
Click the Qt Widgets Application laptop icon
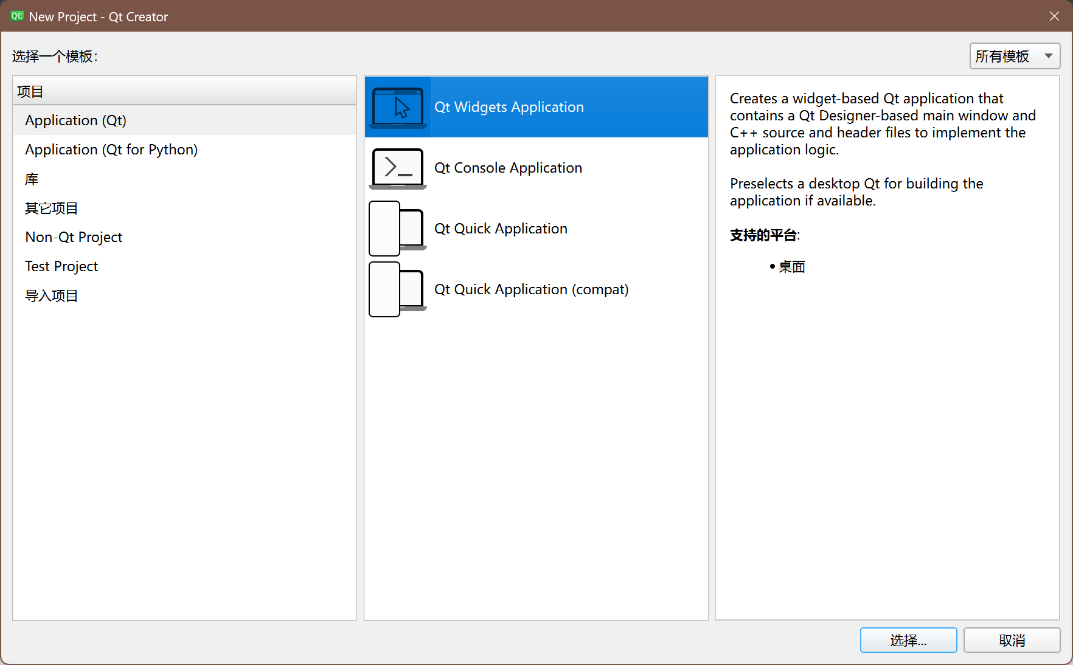[398, 108]
